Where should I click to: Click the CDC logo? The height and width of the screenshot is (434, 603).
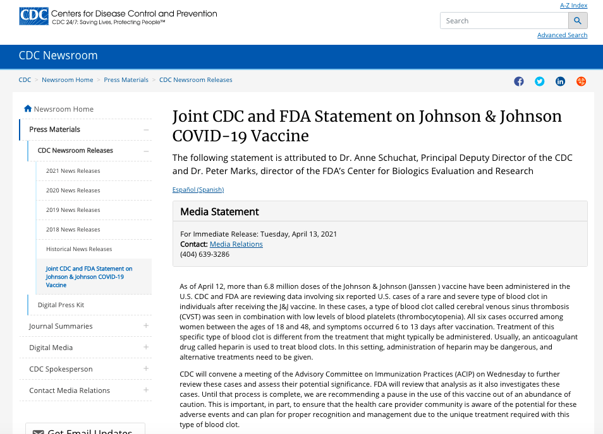(x=34, y=16)
